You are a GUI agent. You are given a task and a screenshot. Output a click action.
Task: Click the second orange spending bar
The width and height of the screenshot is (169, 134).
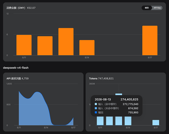click(x=45, y=46)
